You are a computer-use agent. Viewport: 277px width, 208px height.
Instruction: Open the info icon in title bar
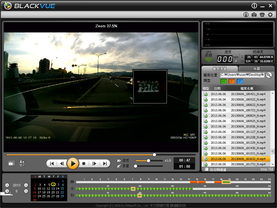pyautogui.click(x=254, y=6)
